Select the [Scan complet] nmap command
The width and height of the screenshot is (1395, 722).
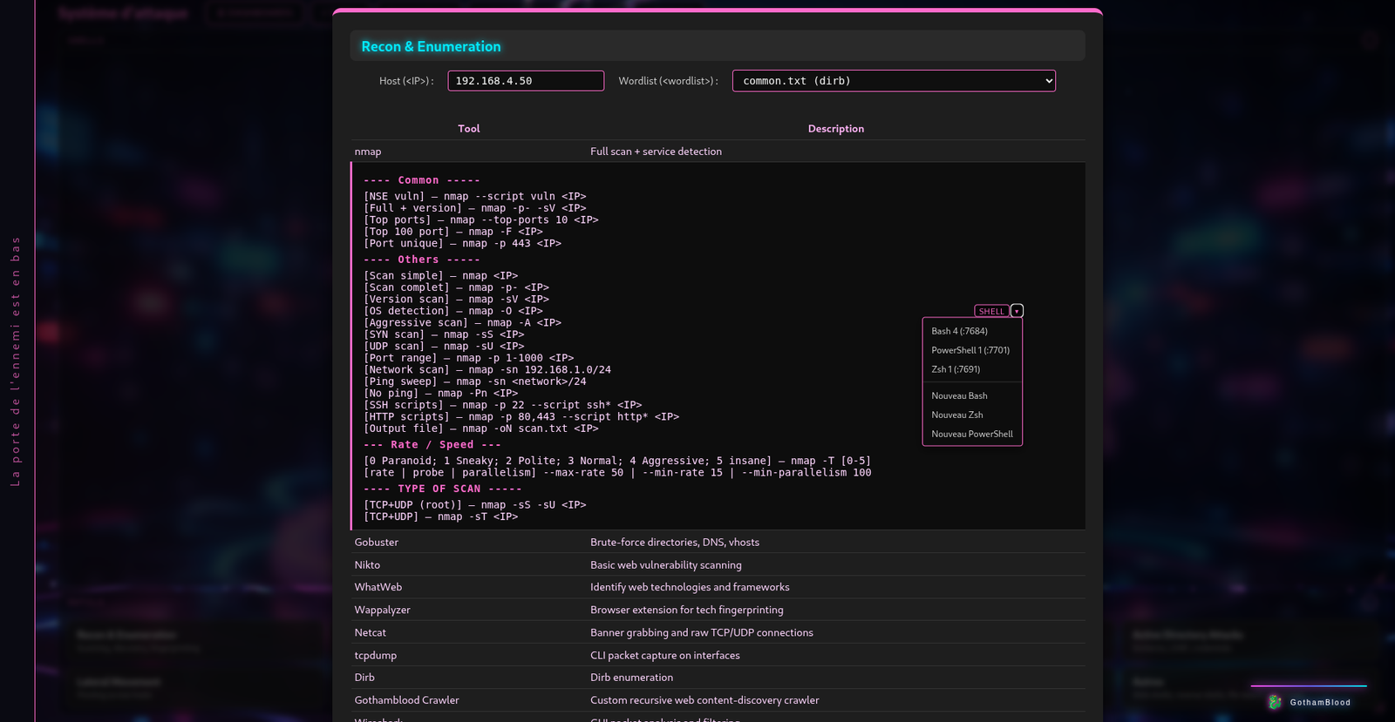tap(457, 287)
